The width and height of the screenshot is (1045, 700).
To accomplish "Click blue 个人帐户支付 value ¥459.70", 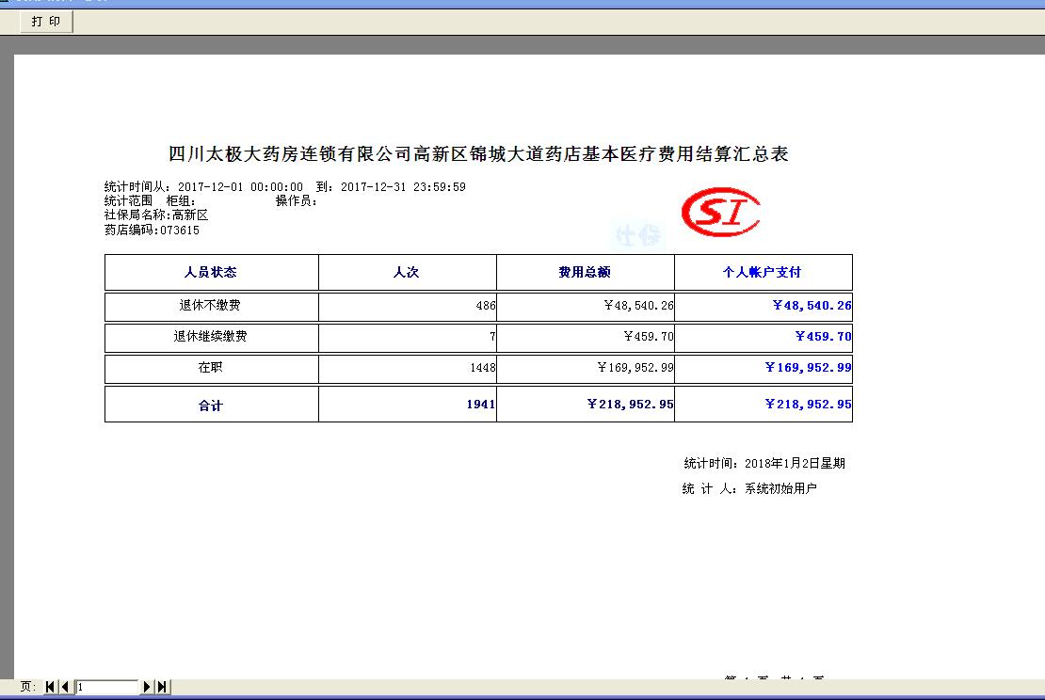I will [823, 336].
